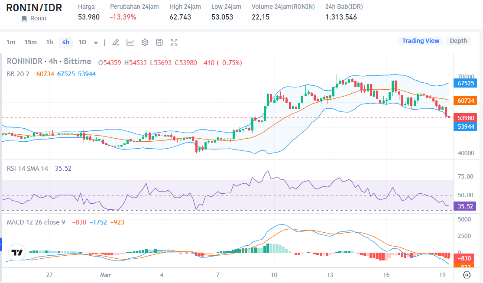Screen dimensions: 483x283
Task: Click the 22,15 RONIN volume value
Action: (x=261, y=17)
